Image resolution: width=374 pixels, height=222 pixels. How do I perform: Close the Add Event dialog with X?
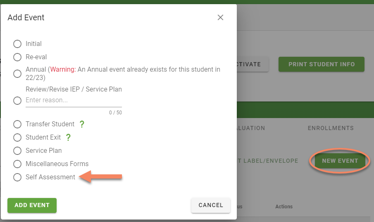click(220, 17)
